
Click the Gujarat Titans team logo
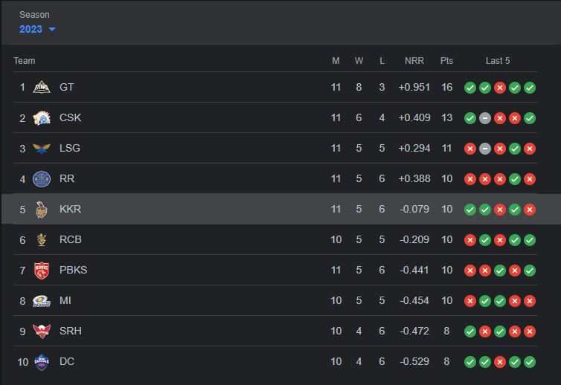pyautogui.click(x=42, y=87)
